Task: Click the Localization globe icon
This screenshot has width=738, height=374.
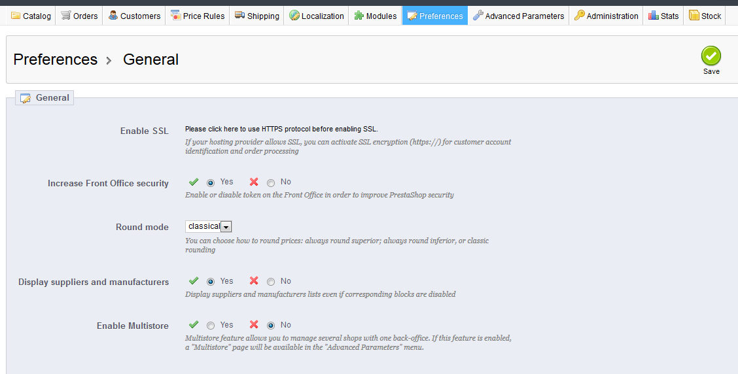Action: [x=294, y=16]
